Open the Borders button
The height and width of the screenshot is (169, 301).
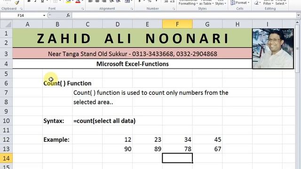[55, 1]
